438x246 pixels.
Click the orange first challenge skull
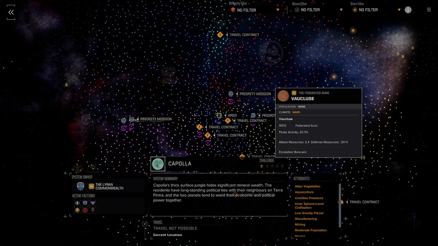pyautogui.click(x=262, y=166)
